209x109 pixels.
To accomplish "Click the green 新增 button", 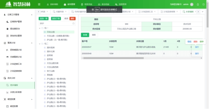I will pos(85,35).
